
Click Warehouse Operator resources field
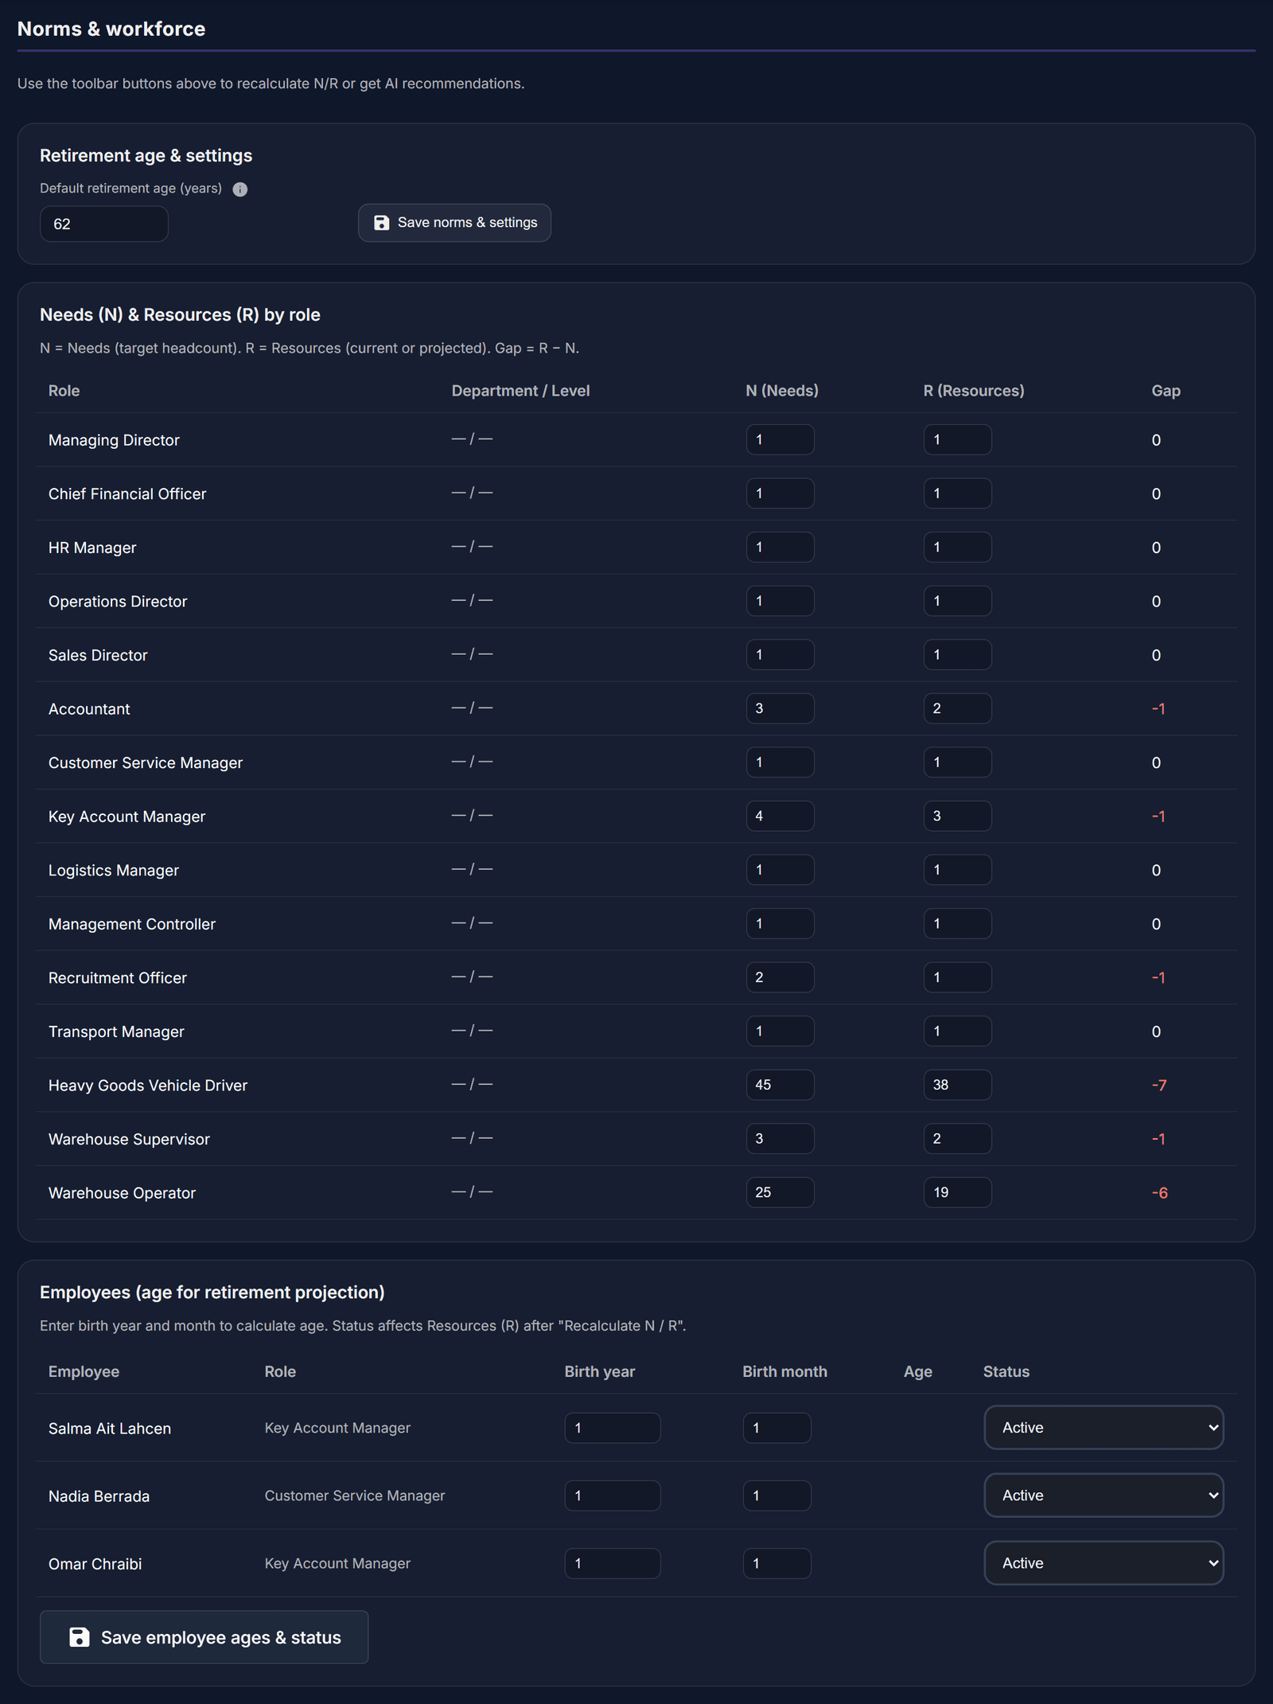pyautogui.click(x=957, y=1192)
